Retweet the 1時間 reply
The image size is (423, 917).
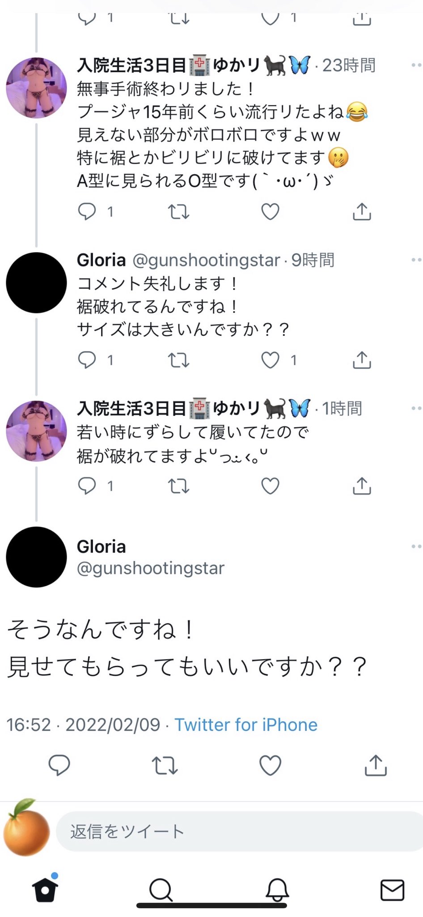point(178,486)
